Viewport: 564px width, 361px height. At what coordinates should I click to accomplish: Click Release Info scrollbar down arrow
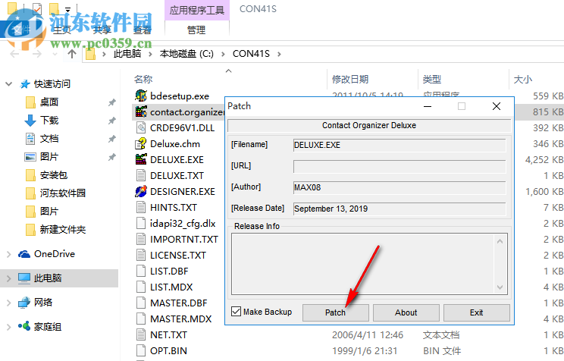(x=500, y=287)
